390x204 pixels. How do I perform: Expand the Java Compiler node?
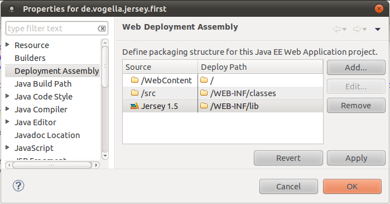click(7, 109)
